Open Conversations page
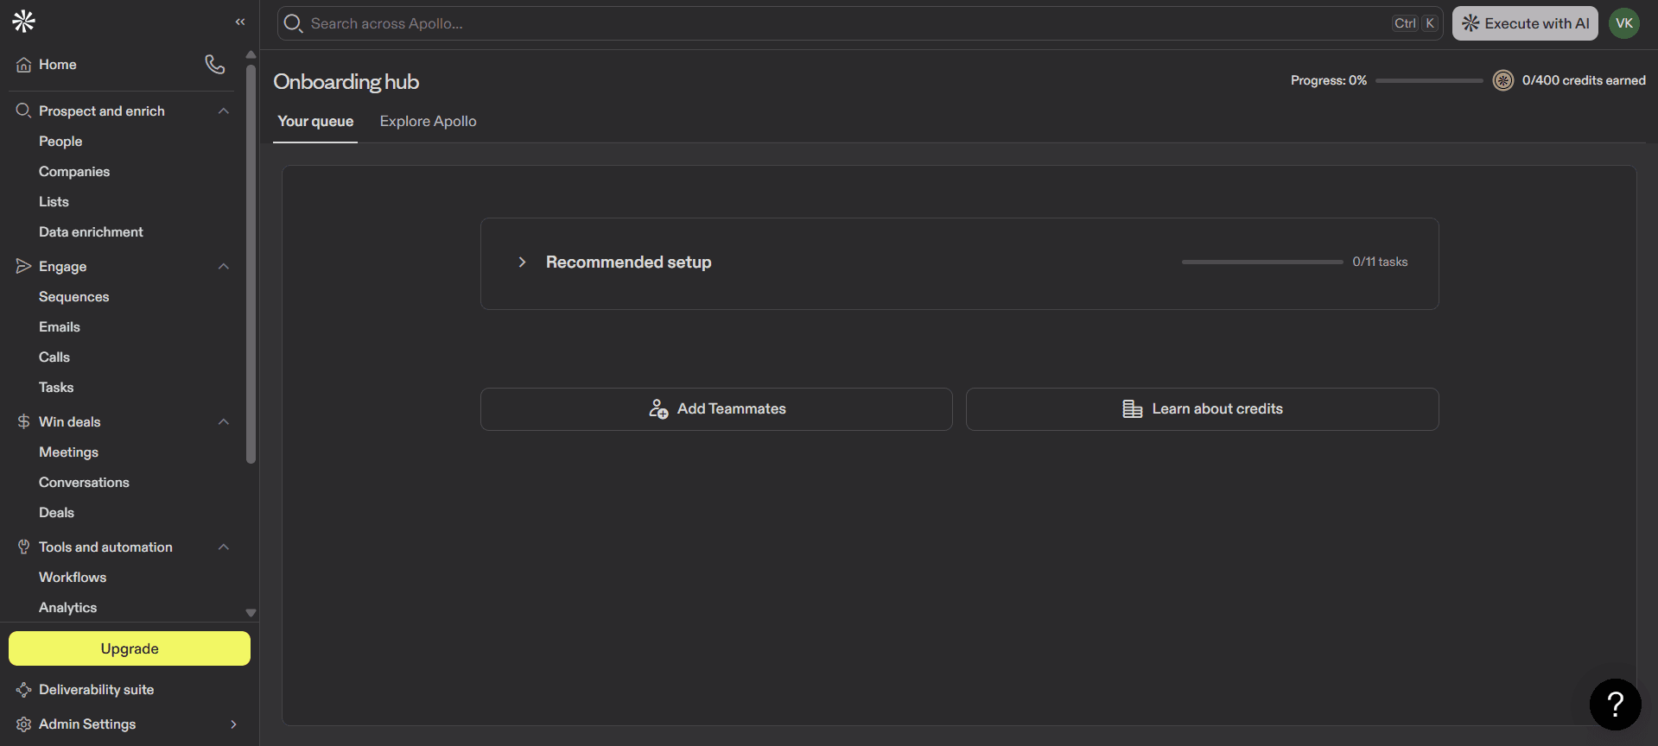This screenshot has height=746, width=1658. click(x=84, y=482)
